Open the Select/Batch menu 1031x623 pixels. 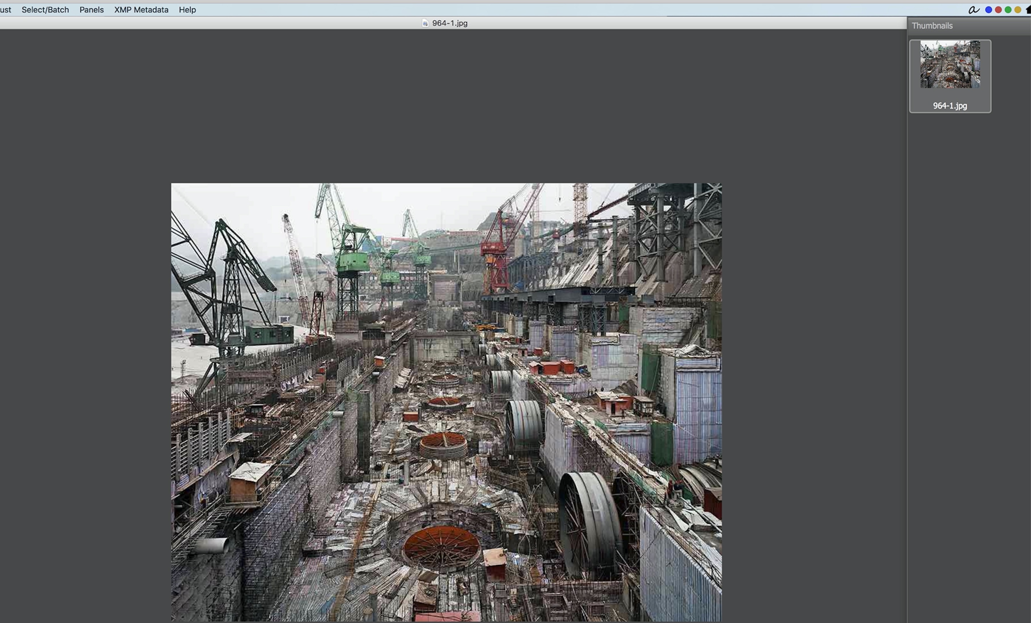(45, 10)
